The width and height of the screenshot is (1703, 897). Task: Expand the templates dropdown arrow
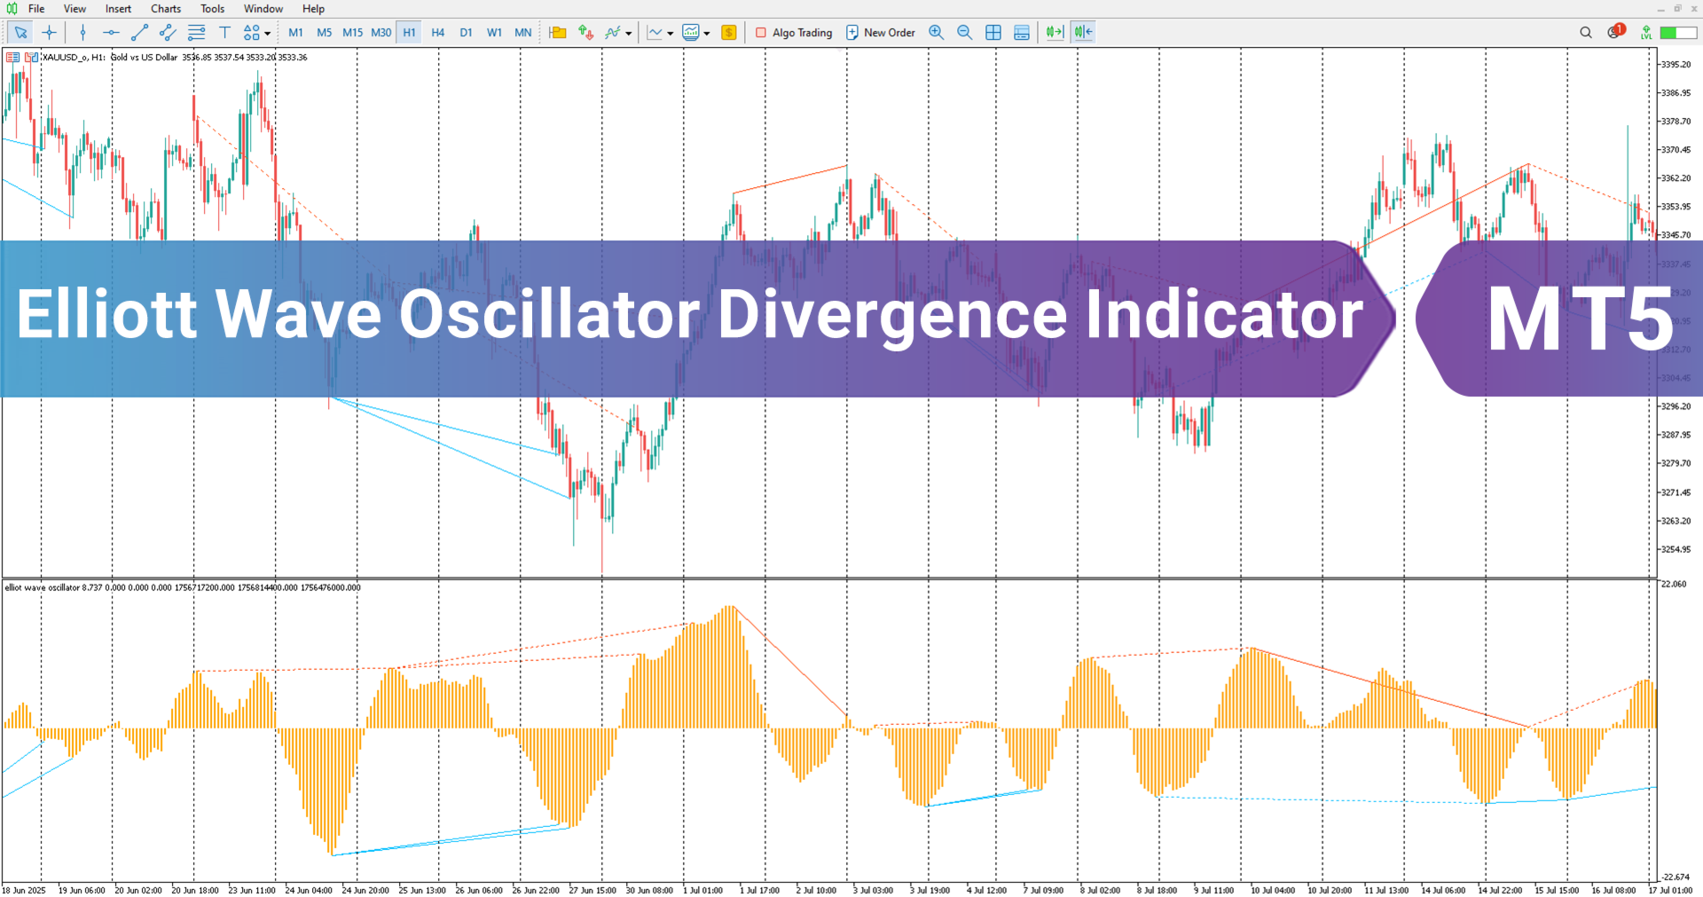707,34
